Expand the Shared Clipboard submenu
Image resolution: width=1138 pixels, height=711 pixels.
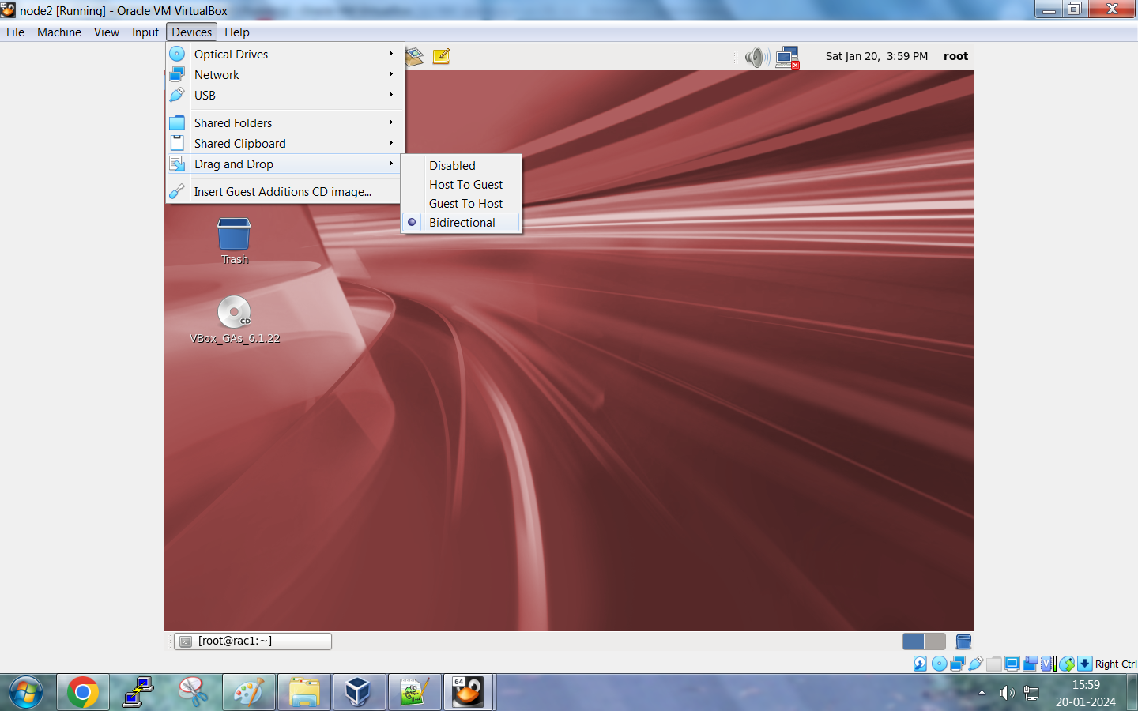click(x=284, y=144)
